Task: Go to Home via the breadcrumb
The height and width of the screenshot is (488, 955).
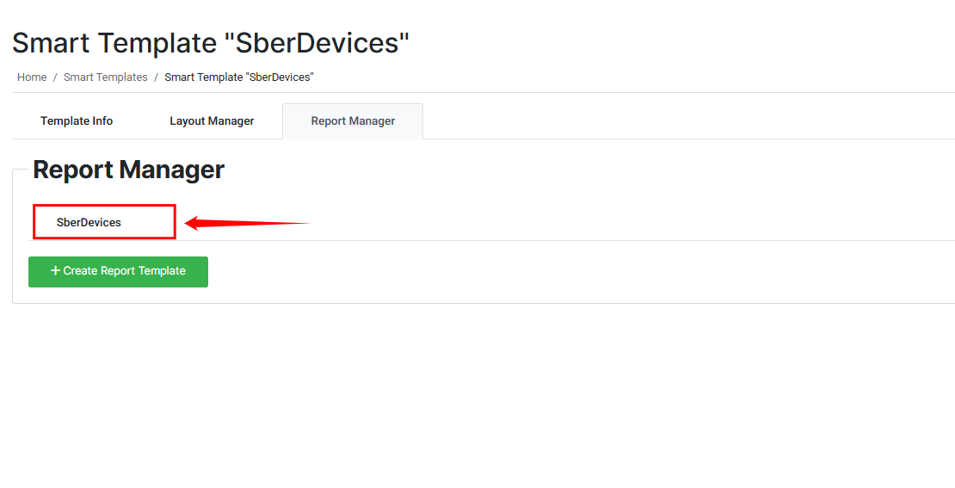Action: (x=32, y=77)
